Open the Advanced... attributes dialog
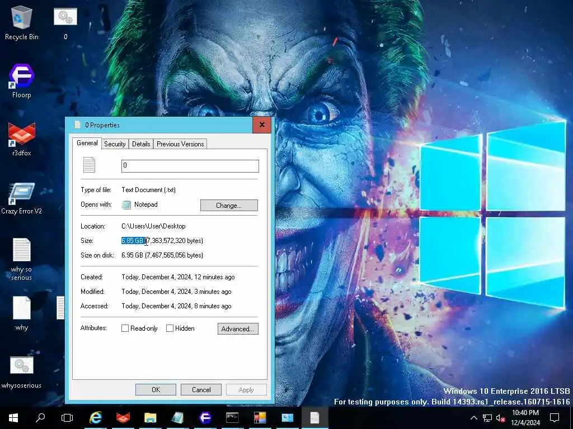The image size is (573, 429). (x=238, y=328)
